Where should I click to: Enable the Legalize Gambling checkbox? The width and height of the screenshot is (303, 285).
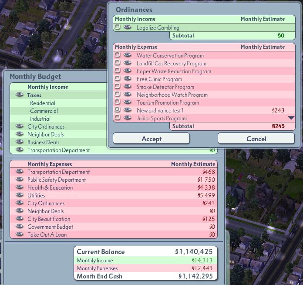pos(117,27)
